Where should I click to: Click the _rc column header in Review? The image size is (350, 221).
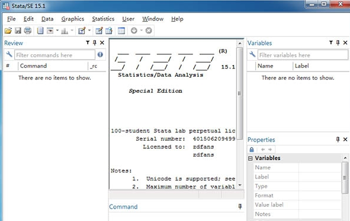click(97, 66)
